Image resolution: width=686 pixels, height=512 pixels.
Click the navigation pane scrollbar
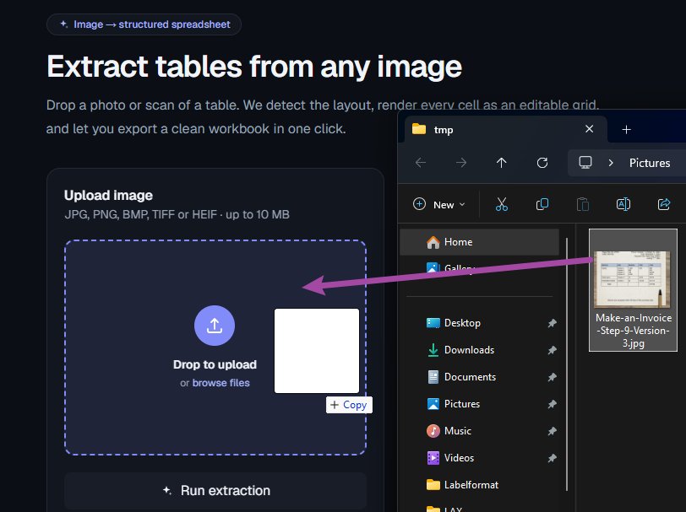(567, 364)
